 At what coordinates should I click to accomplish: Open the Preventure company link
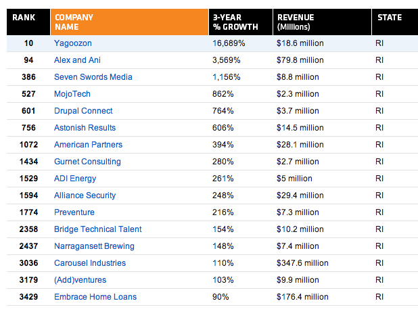74,212
